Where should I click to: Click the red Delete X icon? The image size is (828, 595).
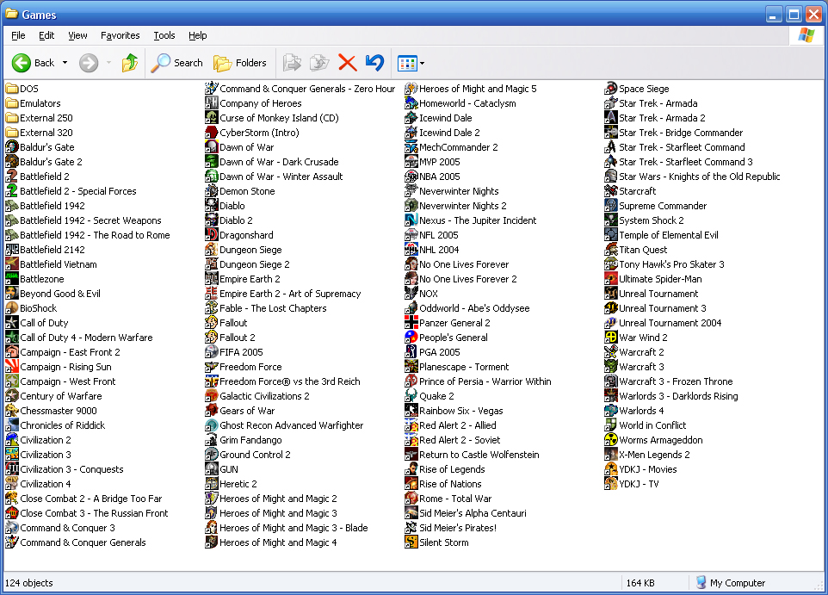pyautogui.click(x=347, y=63)
